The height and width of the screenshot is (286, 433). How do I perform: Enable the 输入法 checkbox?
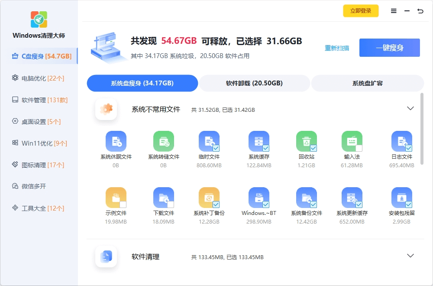pos(359,148)
